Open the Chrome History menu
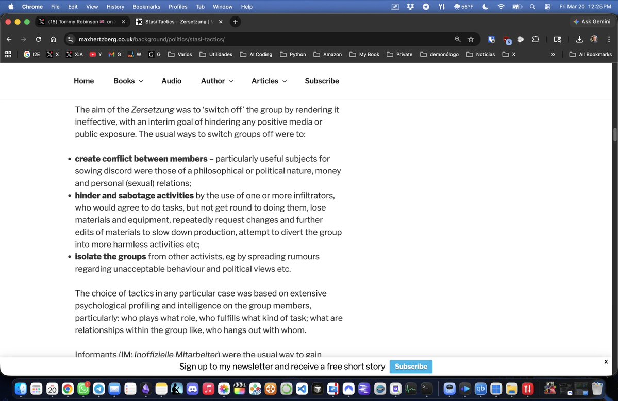This screenshot has height=401, width=618. coord(115,7)
